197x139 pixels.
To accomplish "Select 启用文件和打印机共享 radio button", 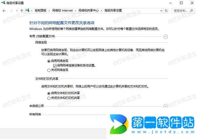I will (x=49, y=93).
